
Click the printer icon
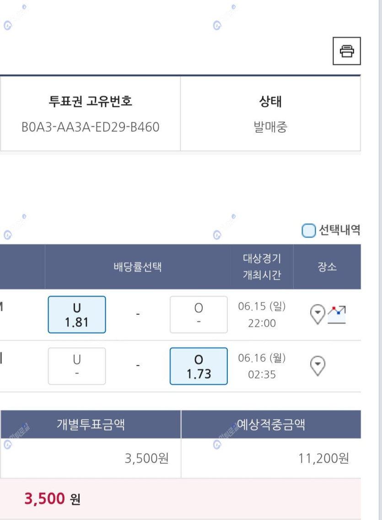point(347,51)
